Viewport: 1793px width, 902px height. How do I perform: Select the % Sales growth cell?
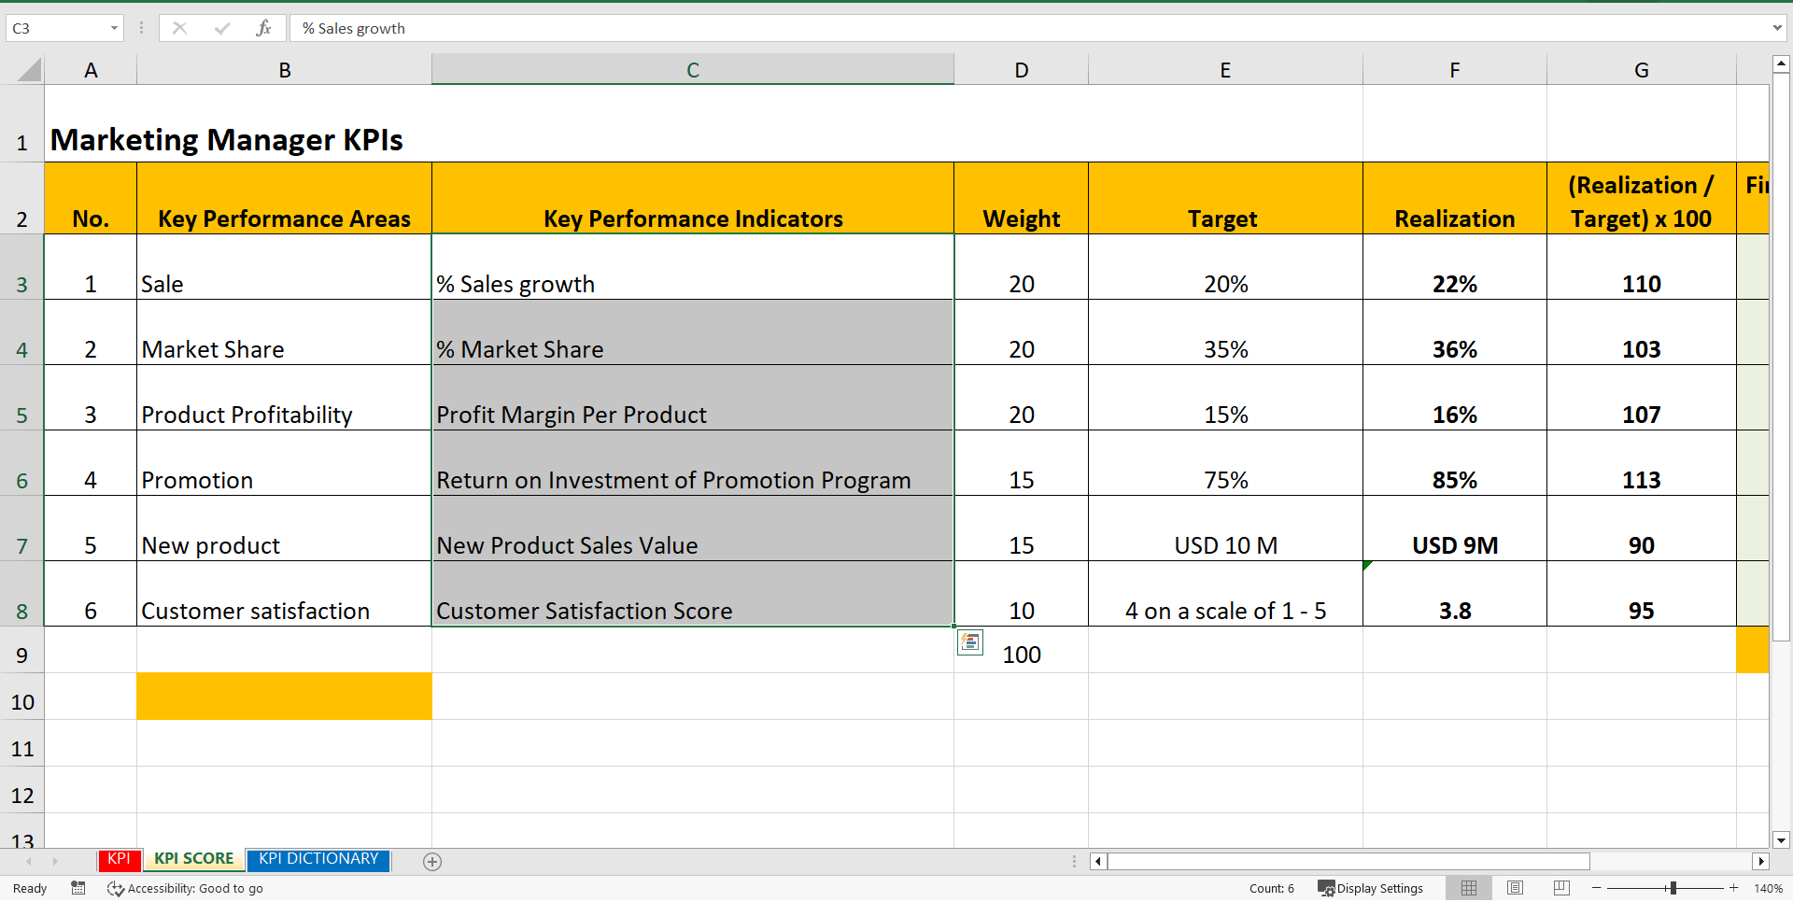693,267
